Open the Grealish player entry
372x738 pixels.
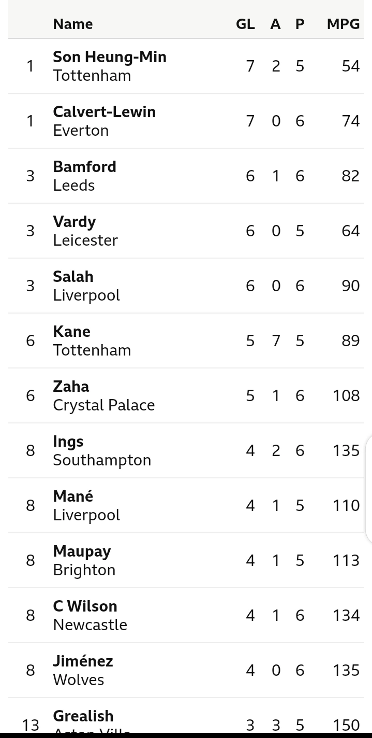coord(83,716)
